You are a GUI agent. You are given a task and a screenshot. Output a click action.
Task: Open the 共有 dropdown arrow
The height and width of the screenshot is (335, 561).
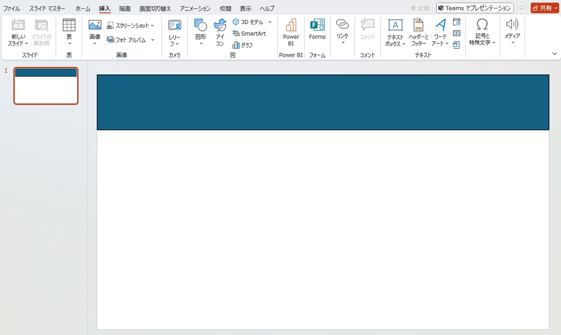pos(555,8)
